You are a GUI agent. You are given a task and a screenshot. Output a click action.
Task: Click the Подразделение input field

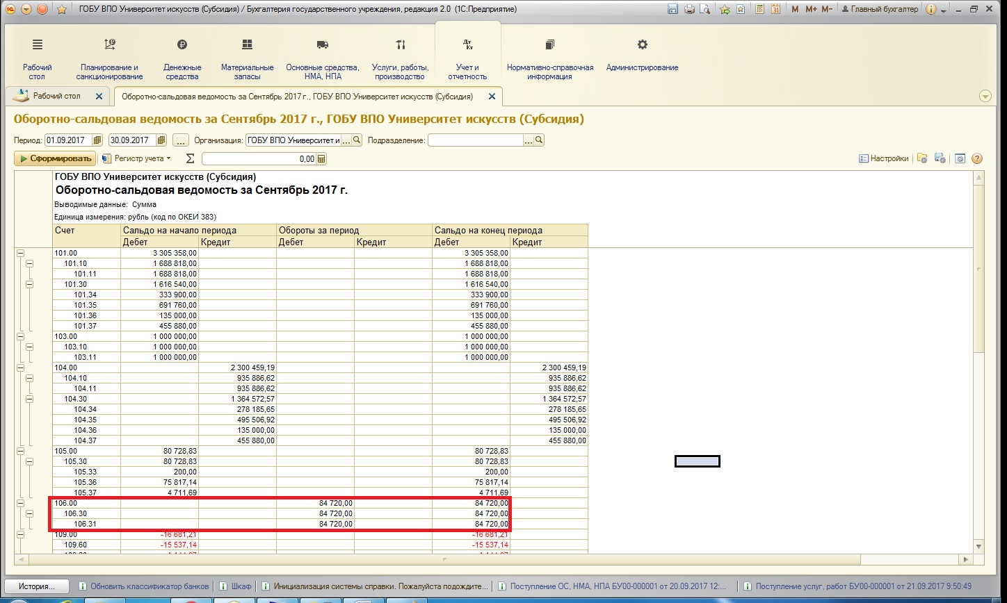(475, 140)
